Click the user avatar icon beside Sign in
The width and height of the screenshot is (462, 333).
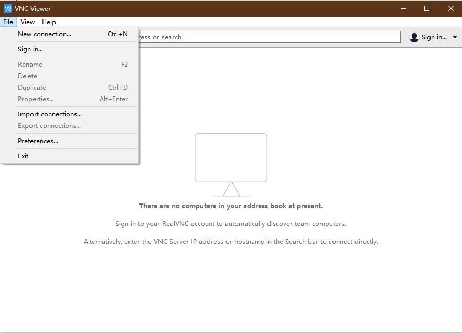(414, 37)
